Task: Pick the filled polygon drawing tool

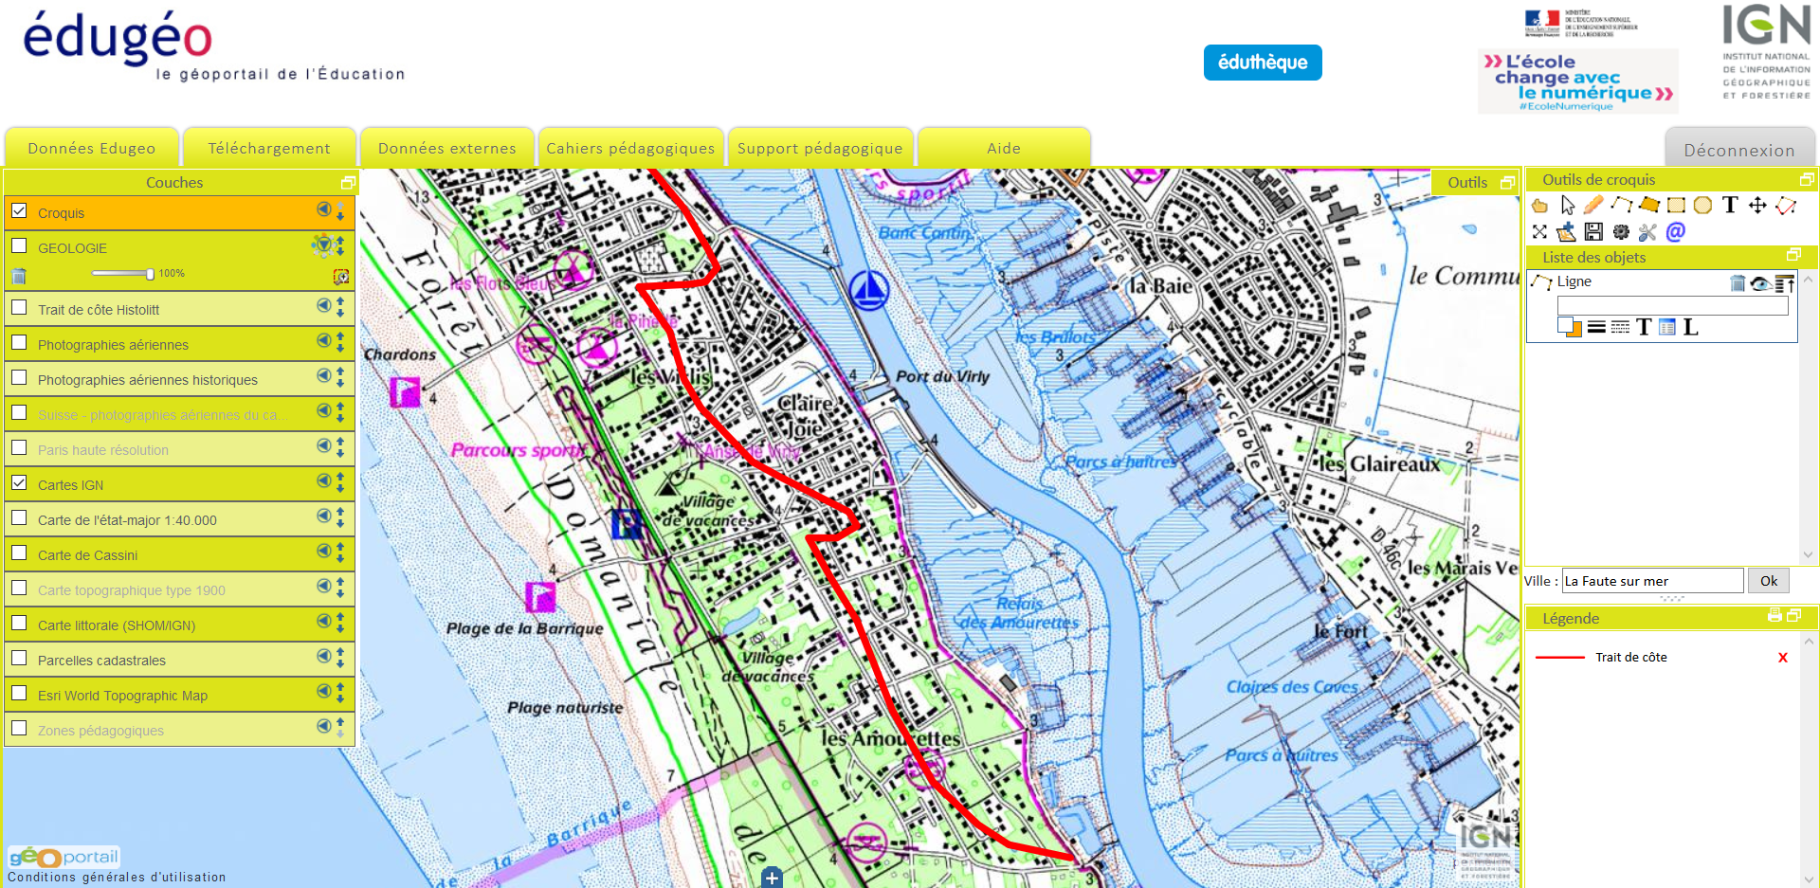Action: pos(1648,205)
